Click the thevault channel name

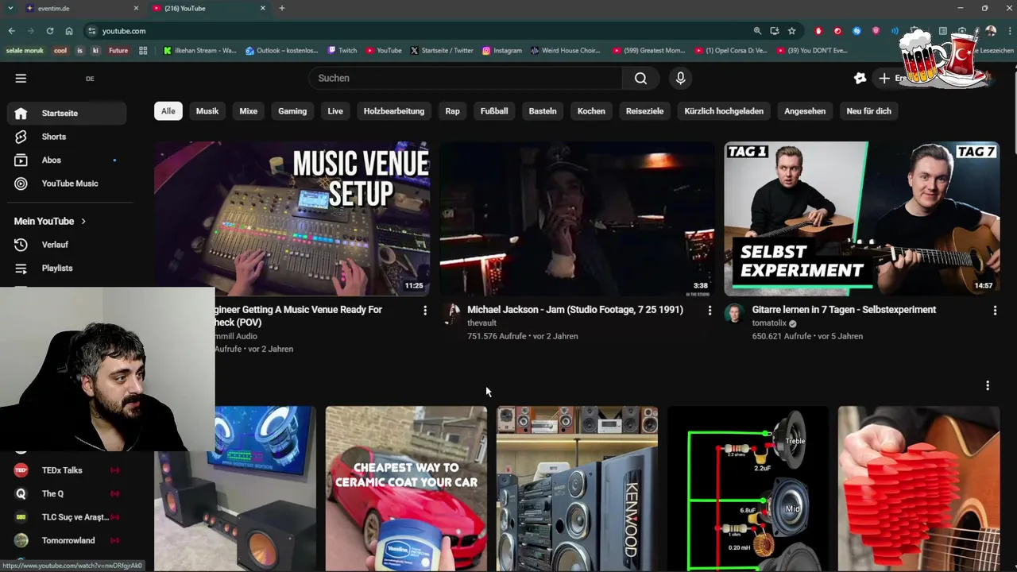[x=481, y=323]
